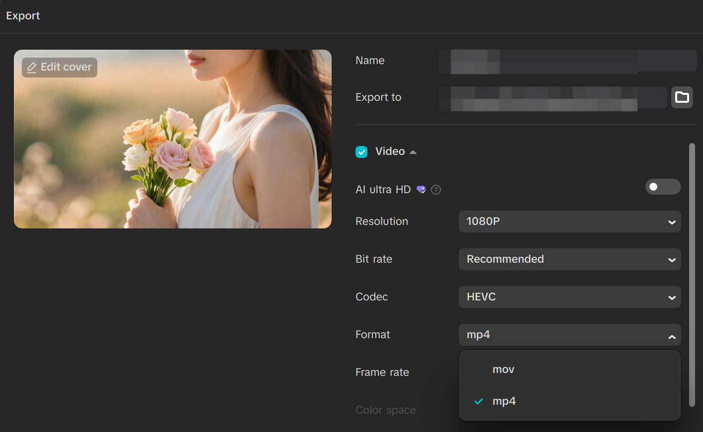Screen dimensions: 703x432
Task: Click the HEVC codec selector
Action: pos(569,297)
